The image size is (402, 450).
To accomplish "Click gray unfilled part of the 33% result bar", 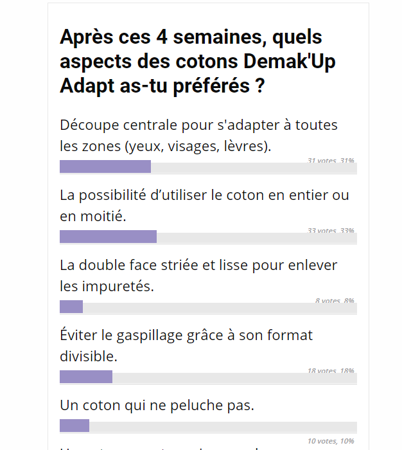I will point(256,238).
